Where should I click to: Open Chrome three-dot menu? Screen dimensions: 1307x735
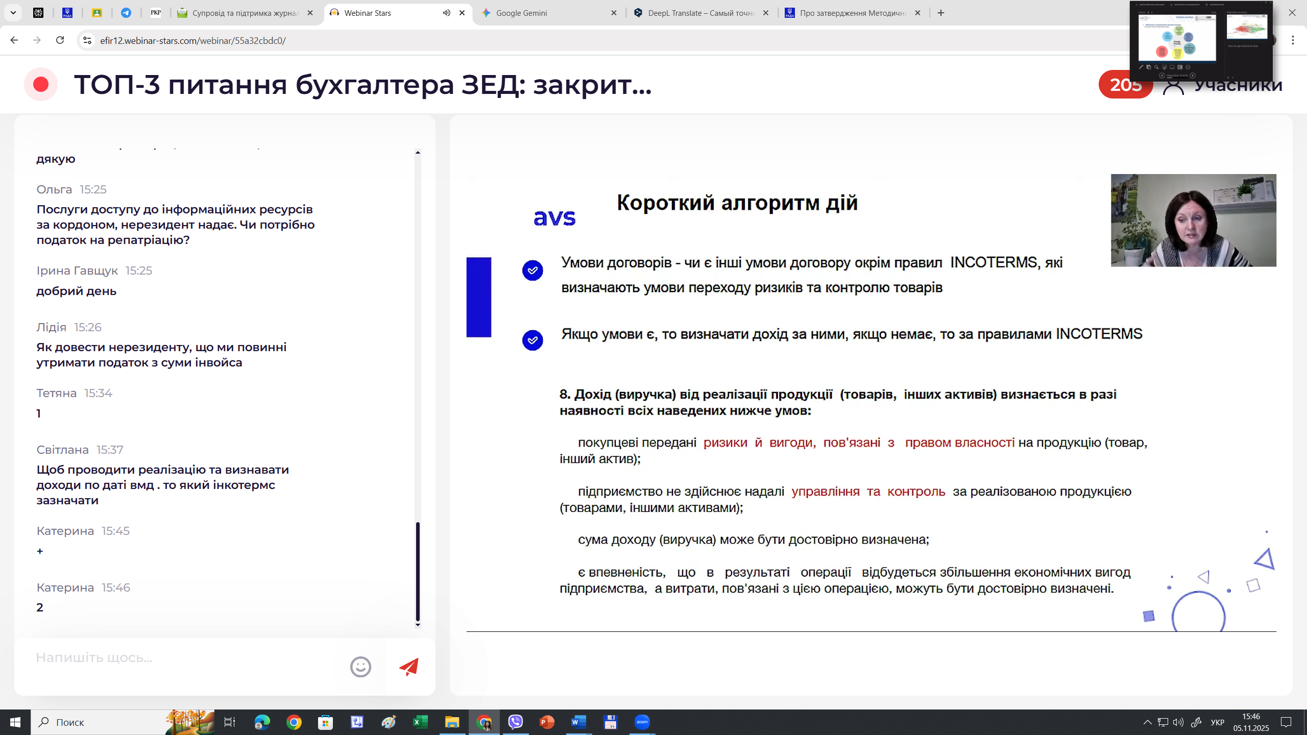(x=1293, y=40)
